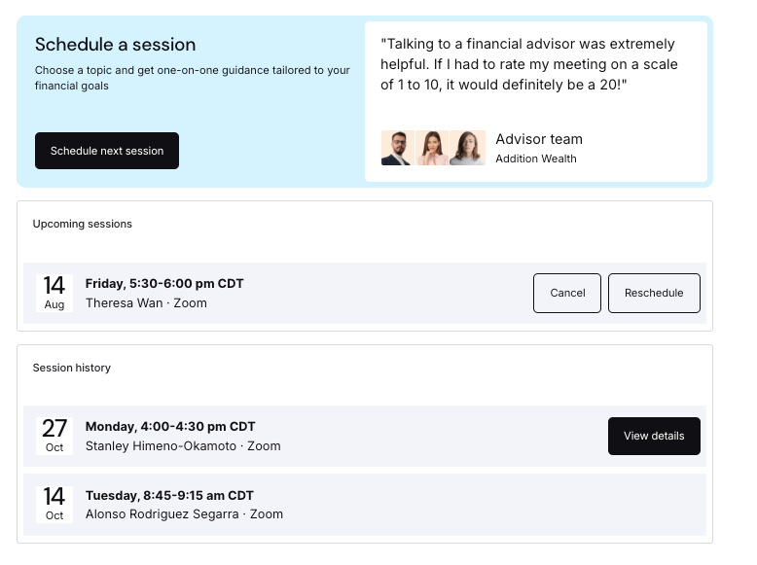
Task: Select the Friday, 5:30-6:00 pm CDT title
Action: pyautogui.click(x=164, y=283)
